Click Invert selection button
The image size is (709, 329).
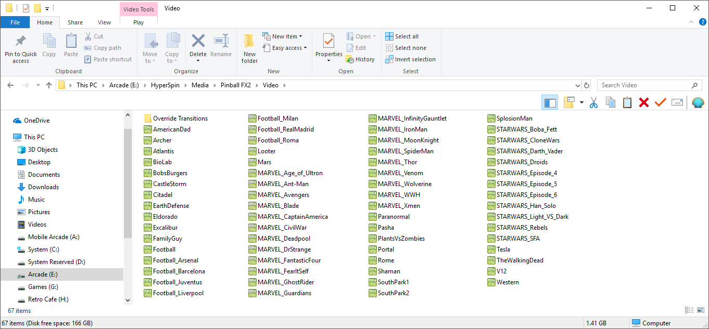point(410,59)
